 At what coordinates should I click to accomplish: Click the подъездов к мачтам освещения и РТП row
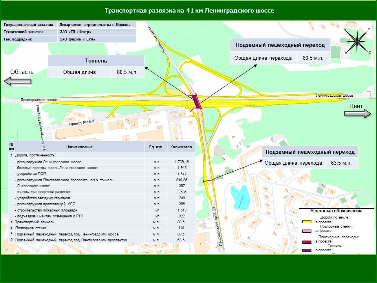101,216
